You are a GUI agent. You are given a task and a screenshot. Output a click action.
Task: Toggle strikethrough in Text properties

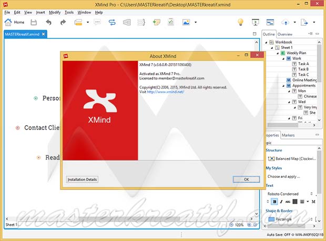pyautogui.click(x=288, y=202)
